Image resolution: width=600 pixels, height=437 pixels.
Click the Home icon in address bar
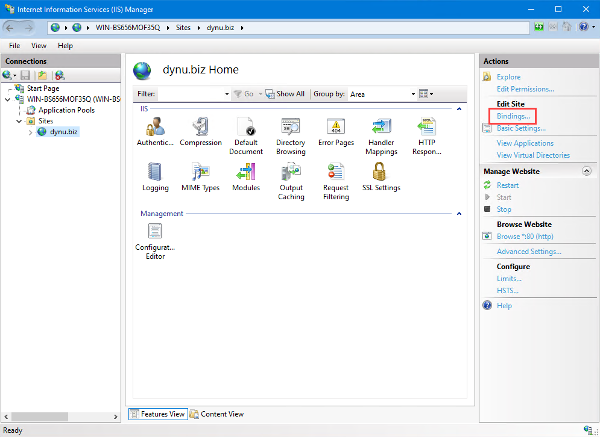567,26
